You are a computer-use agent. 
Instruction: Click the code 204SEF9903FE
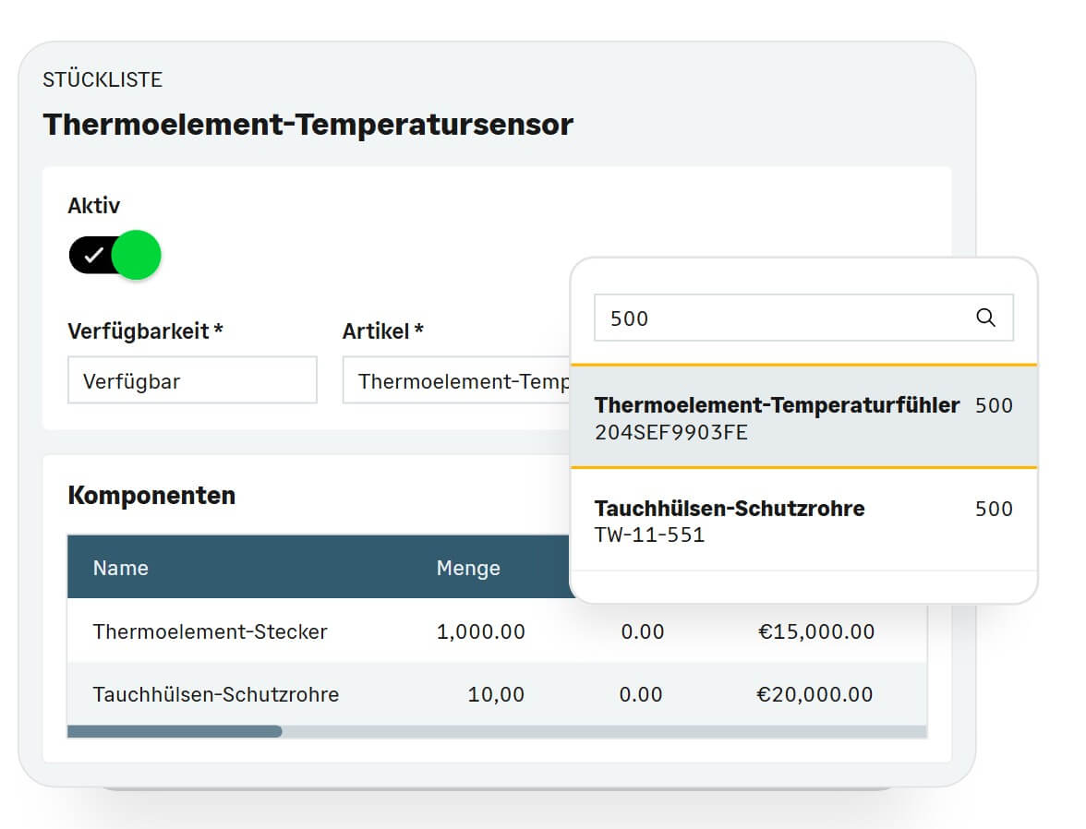[671, 433]
